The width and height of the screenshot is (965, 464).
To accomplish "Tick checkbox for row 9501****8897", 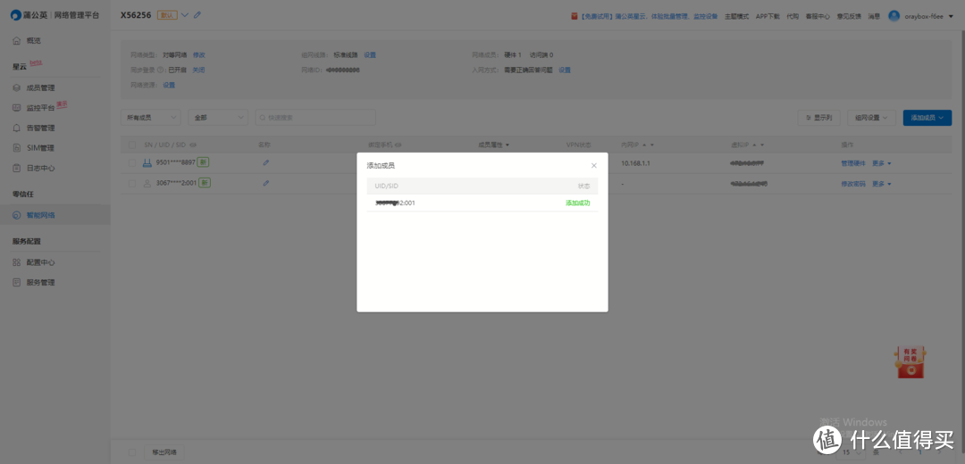I will point(132,163).
